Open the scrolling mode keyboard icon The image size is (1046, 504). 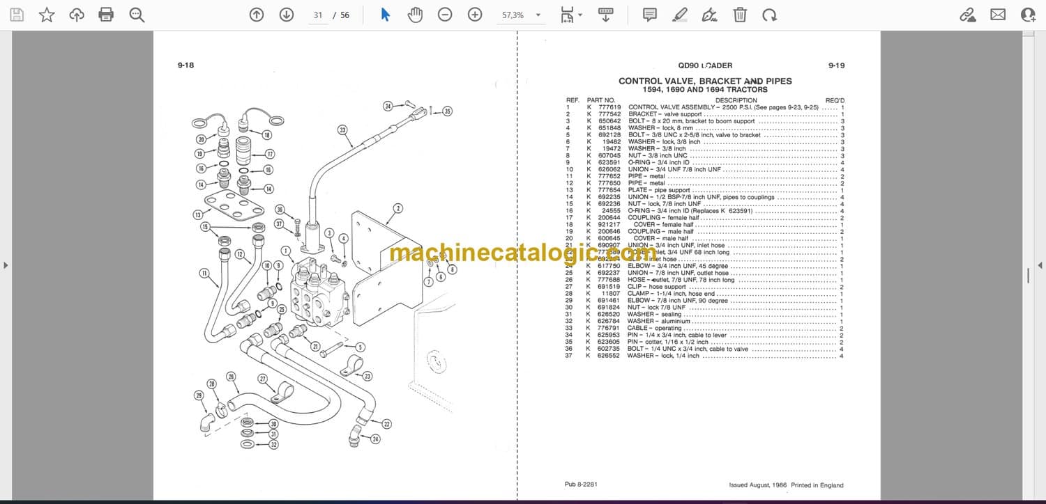pos(606,15)
